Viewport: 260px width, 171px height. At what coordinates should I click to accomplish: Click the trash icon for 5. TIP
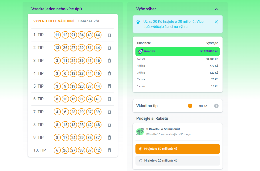(109, 86)
